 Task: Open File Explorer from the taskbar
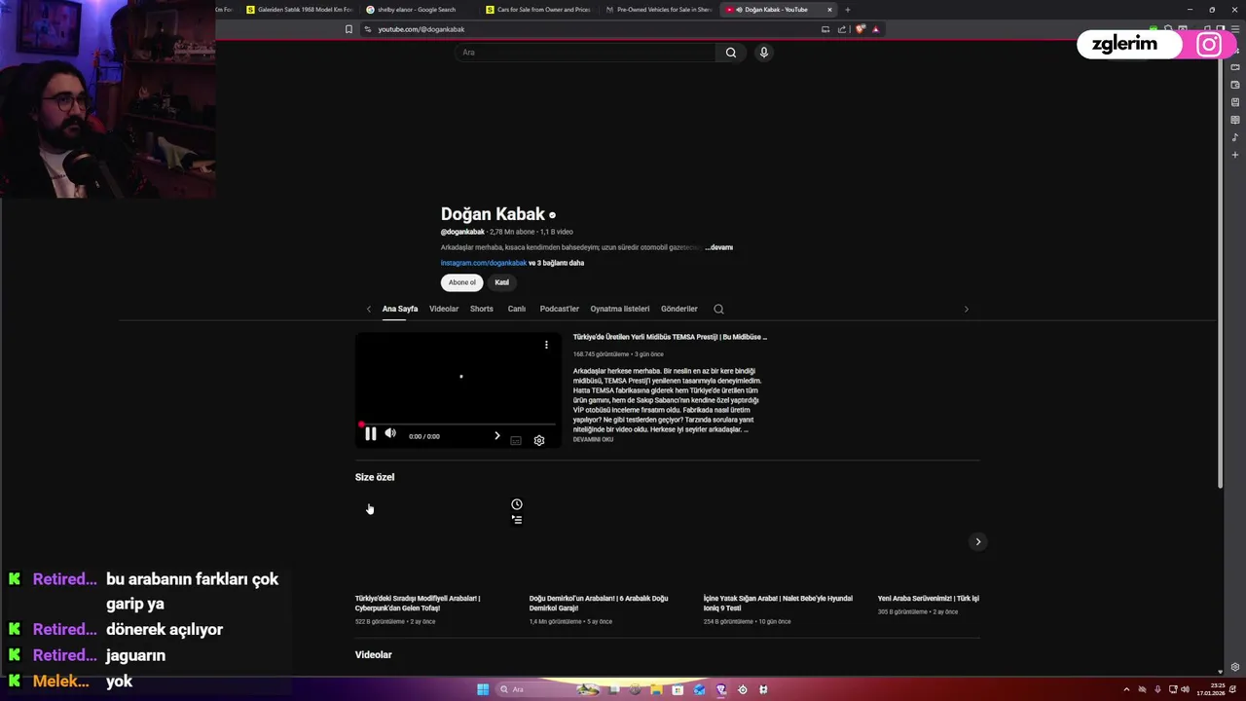pyautogui.click(x=657, y=689)
